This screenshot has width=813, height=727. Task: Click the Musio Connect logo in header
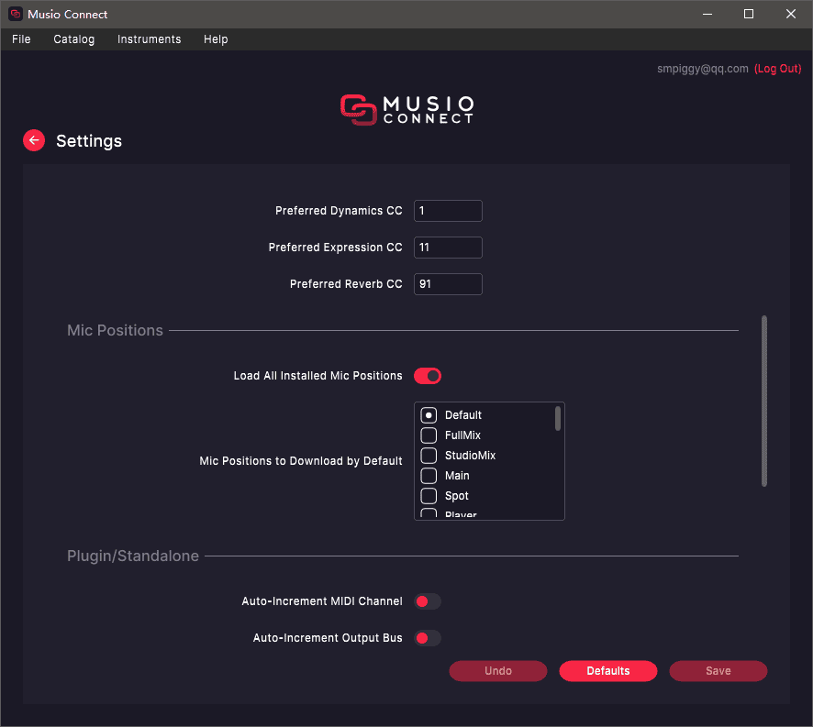407,110
